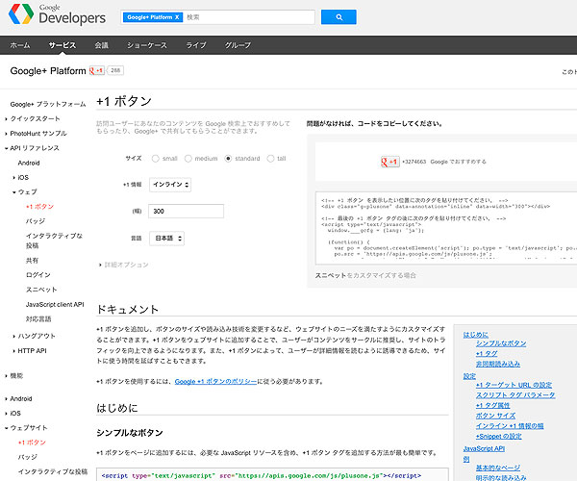
Task: Click the +1 button beside Google+ Platform title
Action: [97, 70]
